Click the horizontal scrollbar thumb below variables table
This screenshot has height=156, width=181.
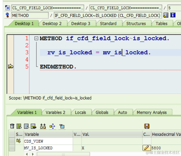coord(63,154)
